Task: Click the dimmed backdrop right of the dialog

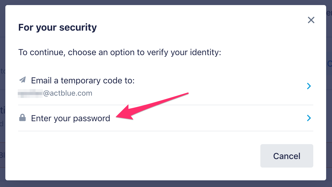Action: click(x=329, y=107)
